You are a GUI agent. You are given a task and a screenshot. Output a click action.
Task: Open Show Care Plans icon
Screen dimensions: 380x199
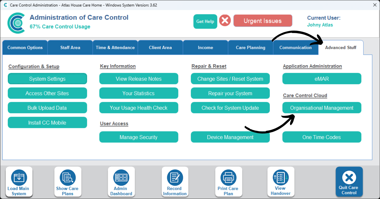click(x=68, y=182)
